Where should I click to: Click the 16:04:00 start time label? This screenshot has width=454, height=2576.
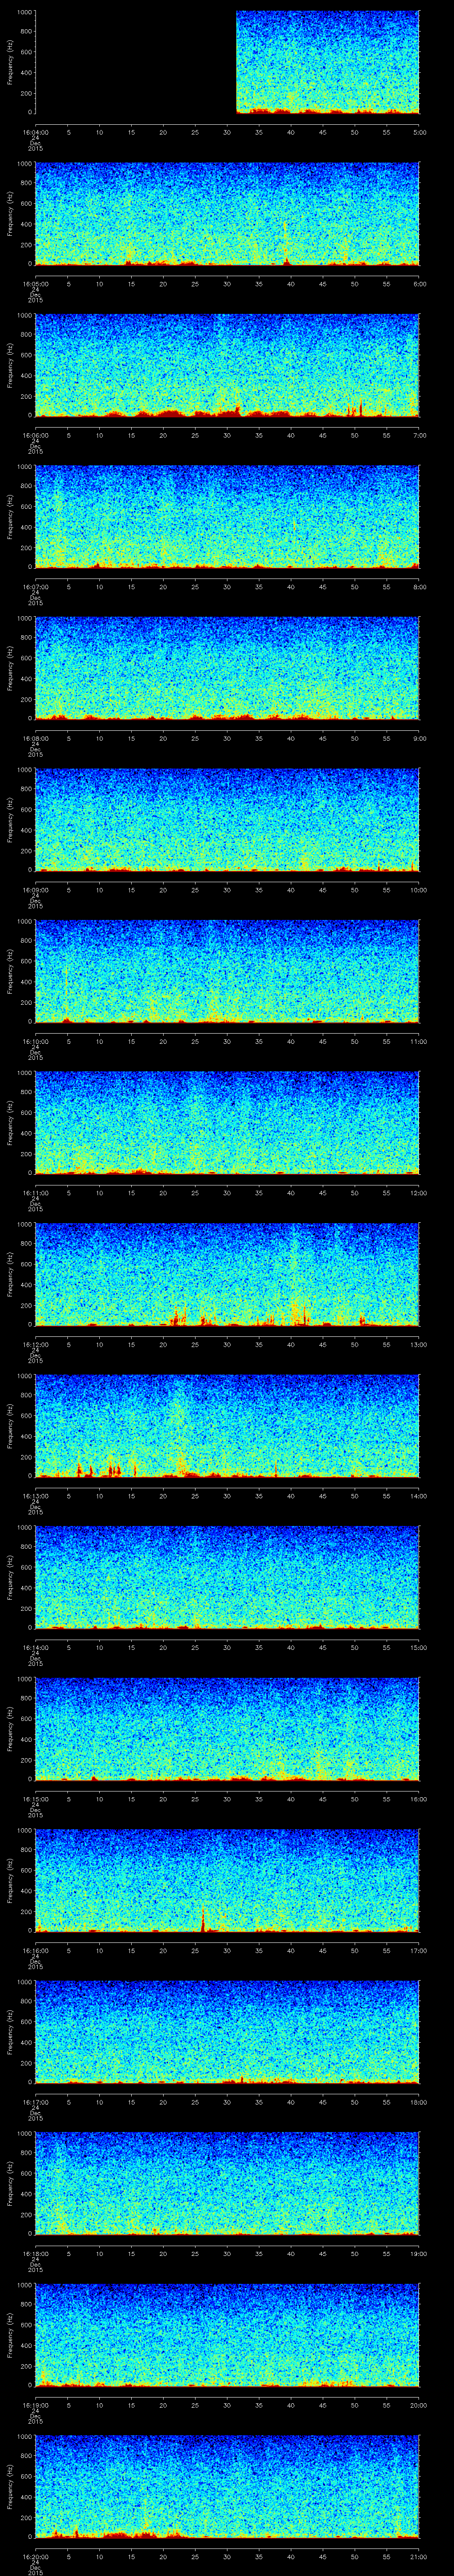coord(35,131)
